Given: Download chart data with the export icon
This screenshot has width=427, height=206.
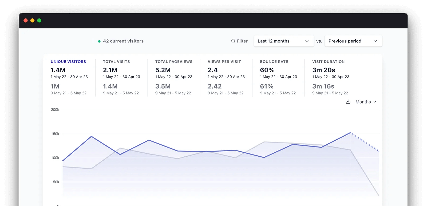Looking at the screenshot, I should (x=348, y=102).
